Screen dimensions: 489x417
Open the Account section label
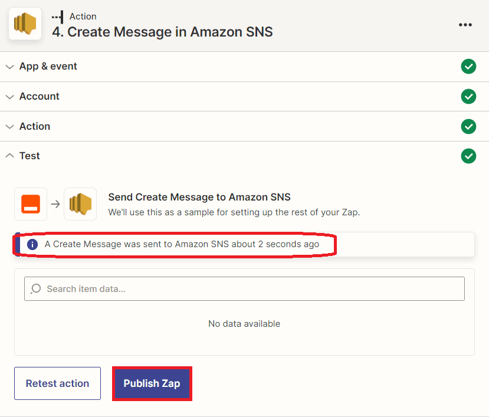(40, 96)
